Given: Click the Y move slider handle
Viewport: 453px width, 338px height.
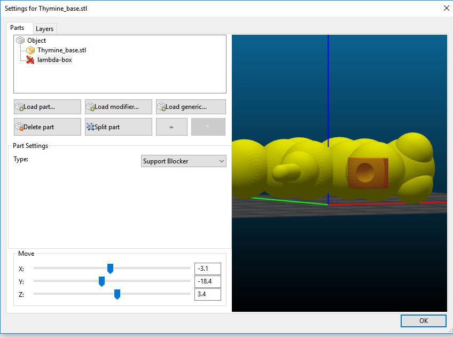Looking at the screenshot, I should point(101,281).
